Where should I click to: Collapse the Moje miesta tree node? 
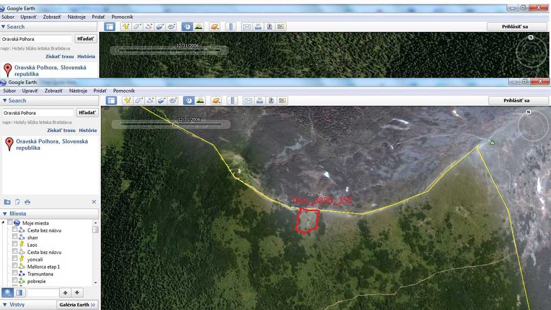[3, 222]
